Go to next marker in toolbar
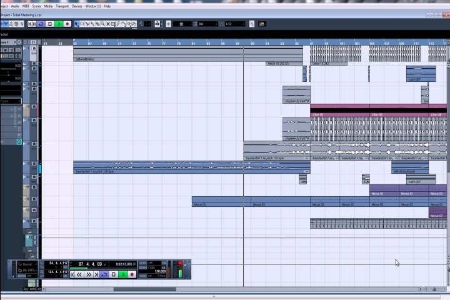This screenshot has width=450, height=300. click(34, 24)
